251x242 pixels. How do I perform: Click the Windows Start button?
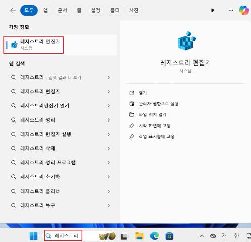33,236
